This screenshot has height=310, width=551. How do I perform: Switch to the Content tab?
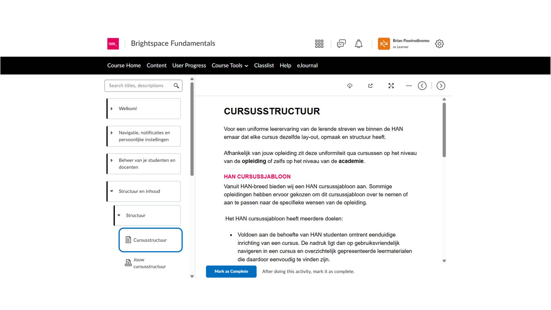[x=156, y=65]
